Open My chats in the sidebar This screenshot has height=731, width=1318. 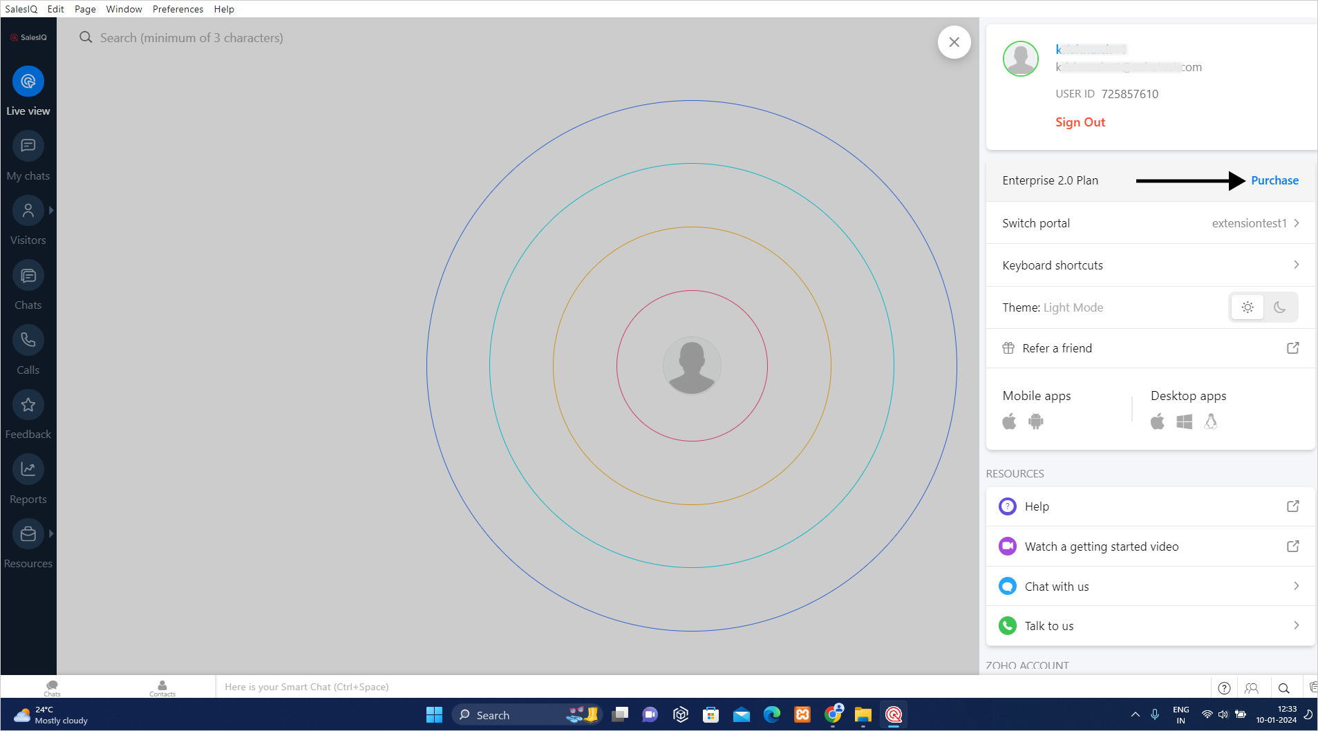point(28,146)
